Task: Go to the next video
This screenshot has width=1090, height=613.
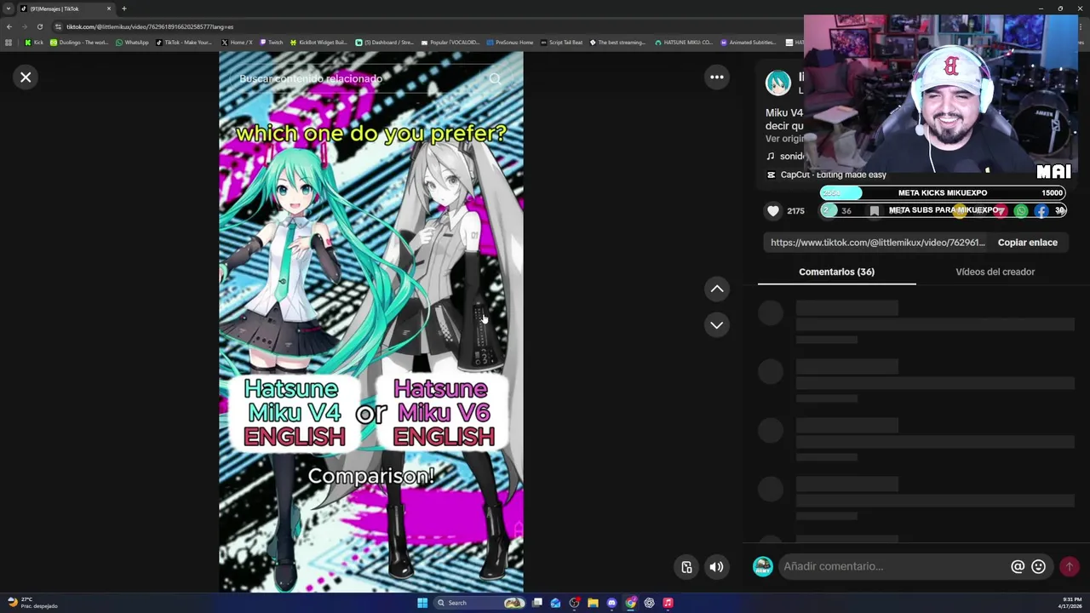Action: [717, 325]
